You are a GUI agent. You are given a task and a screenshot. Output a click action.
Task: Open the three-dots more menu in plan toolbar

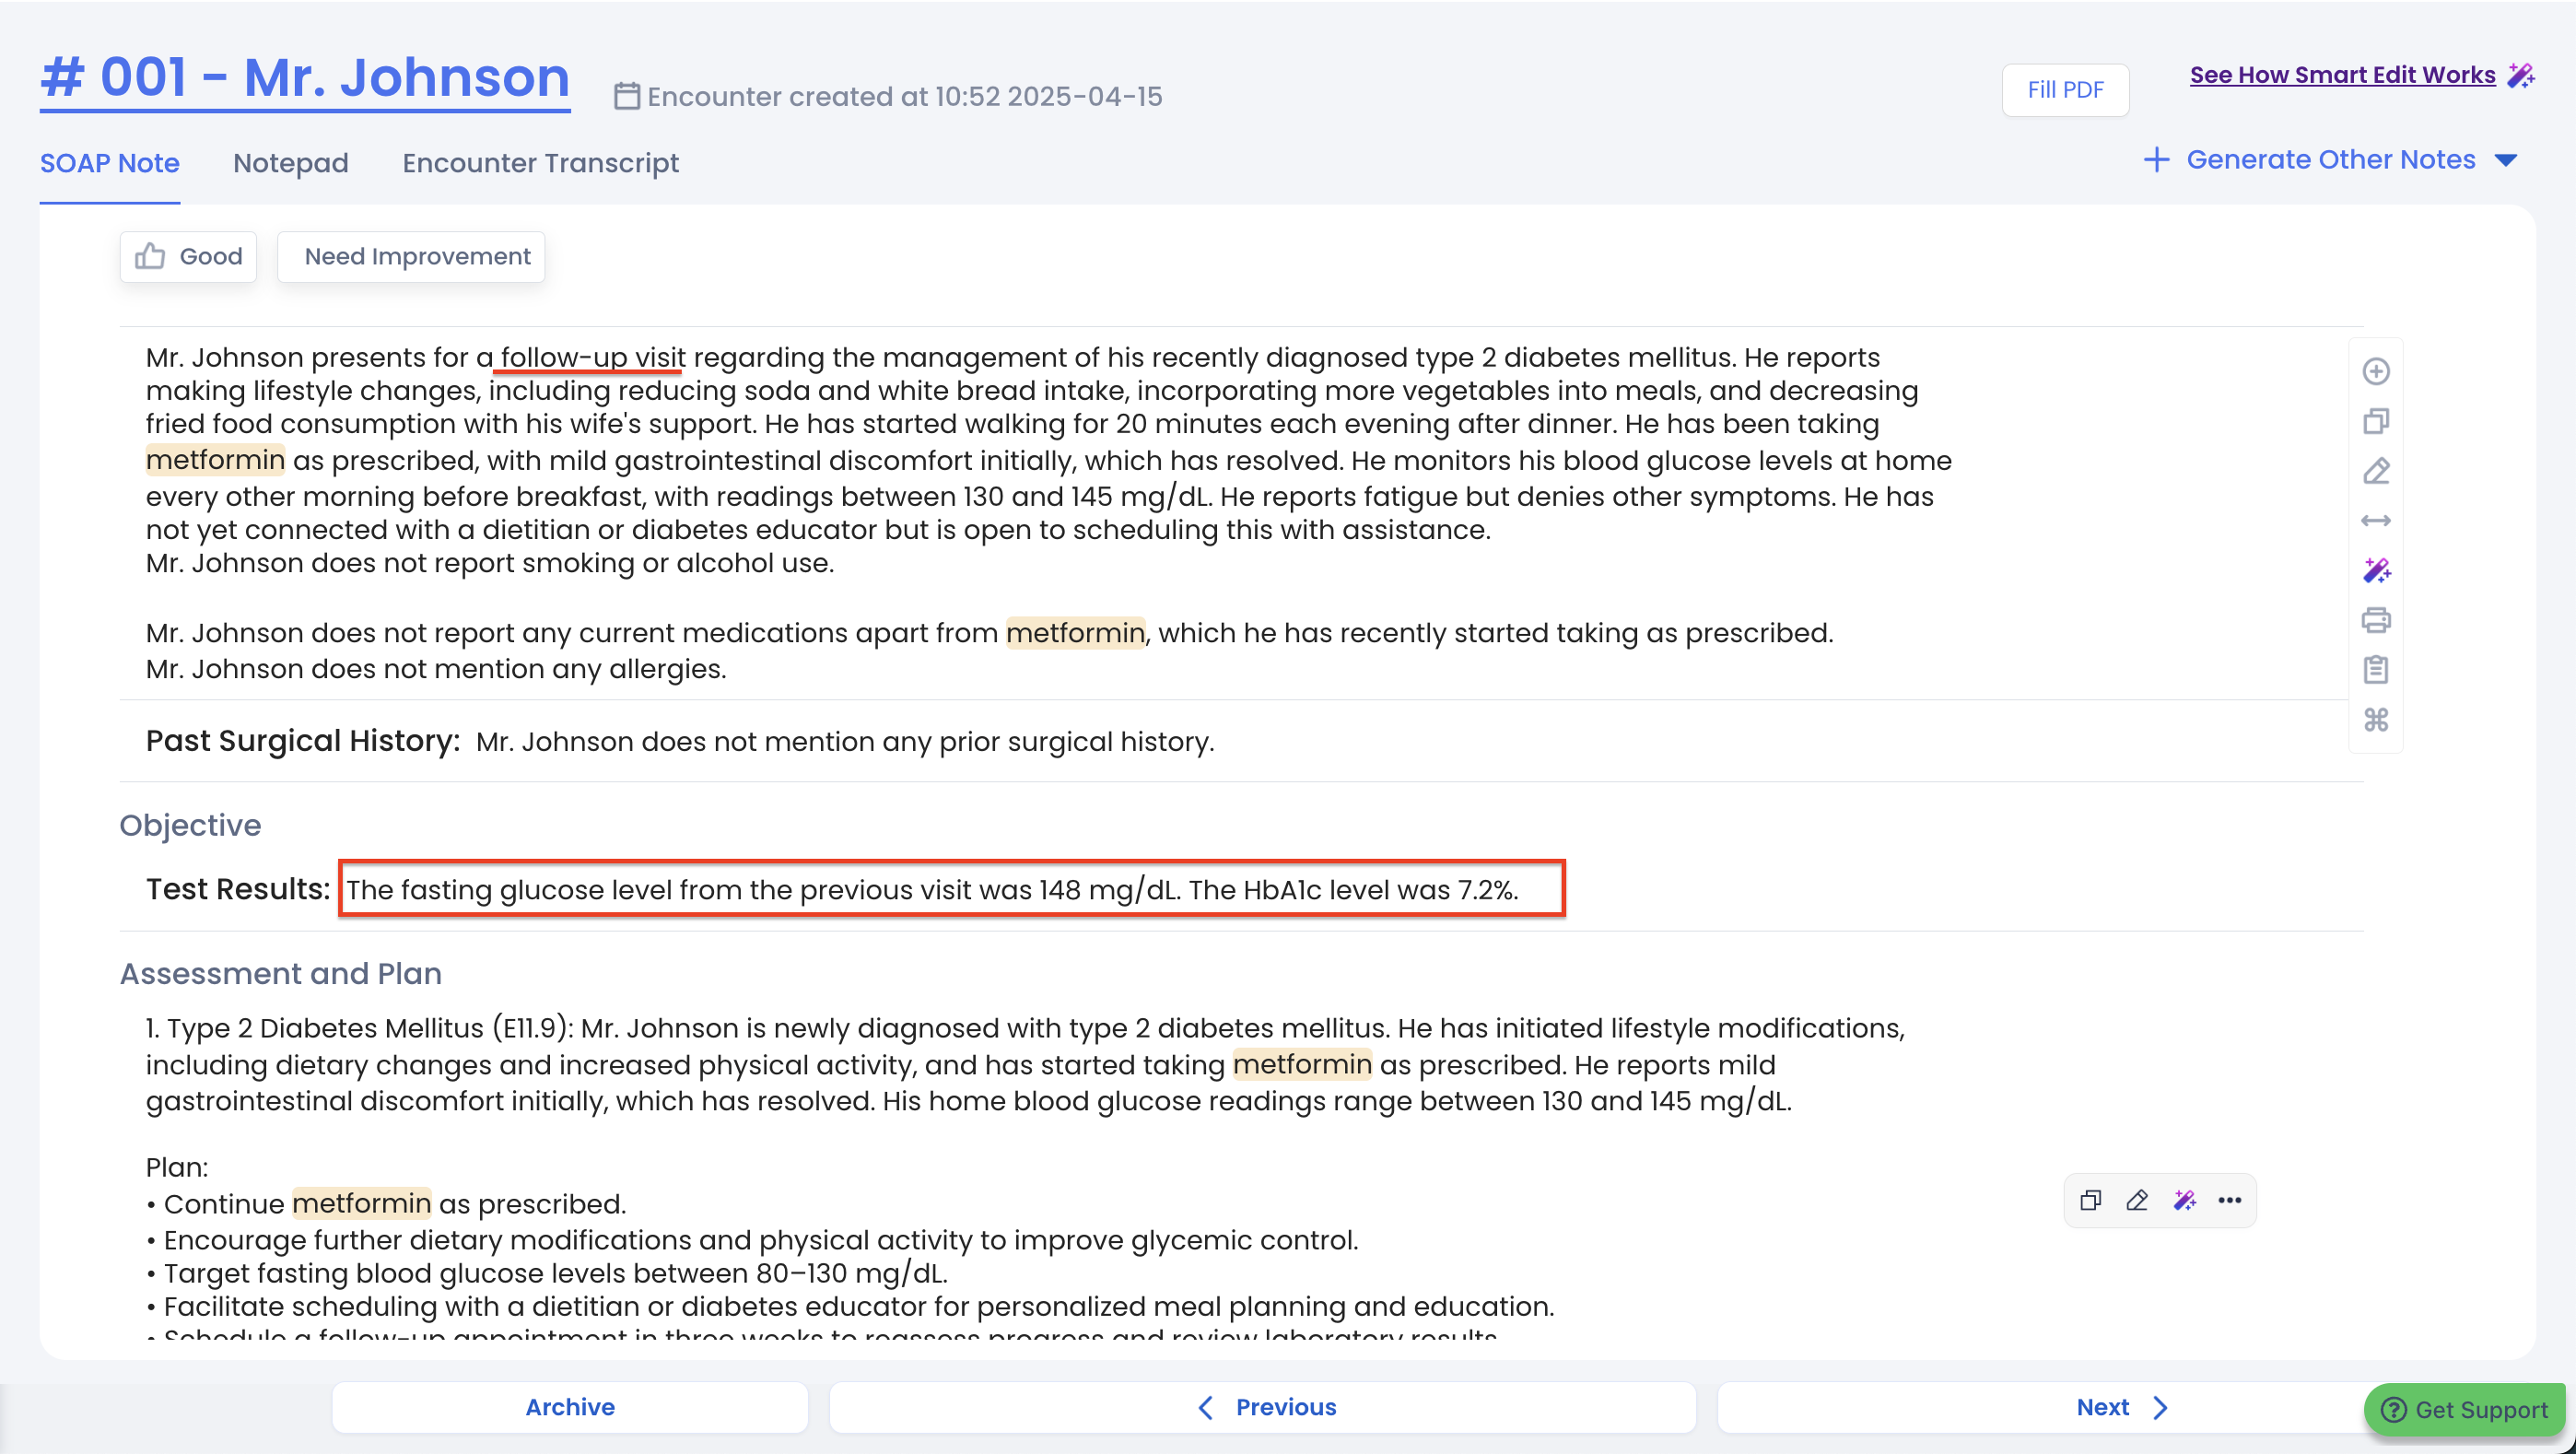click(2229, 1200)
